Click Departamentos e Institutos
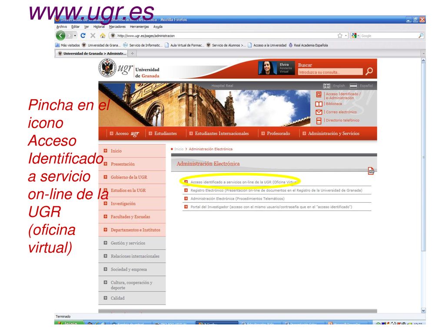The height and width of the screenshot is (334, 445). click(x=132, y=230)
